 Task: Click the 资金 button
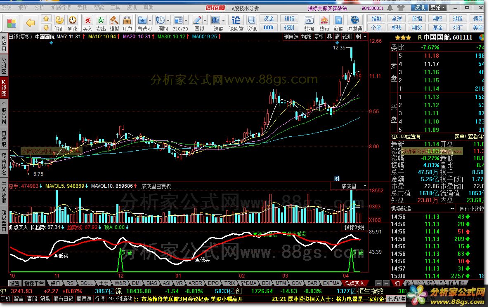click(x=269, y=19)
